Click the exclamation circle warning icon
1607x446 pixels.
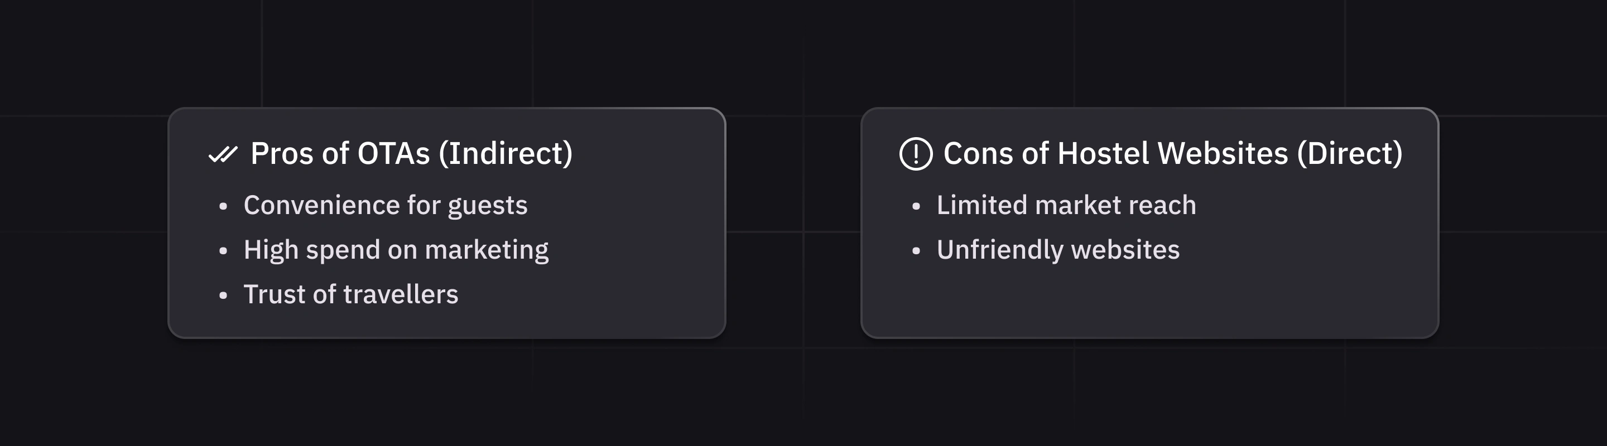point(916,154)
